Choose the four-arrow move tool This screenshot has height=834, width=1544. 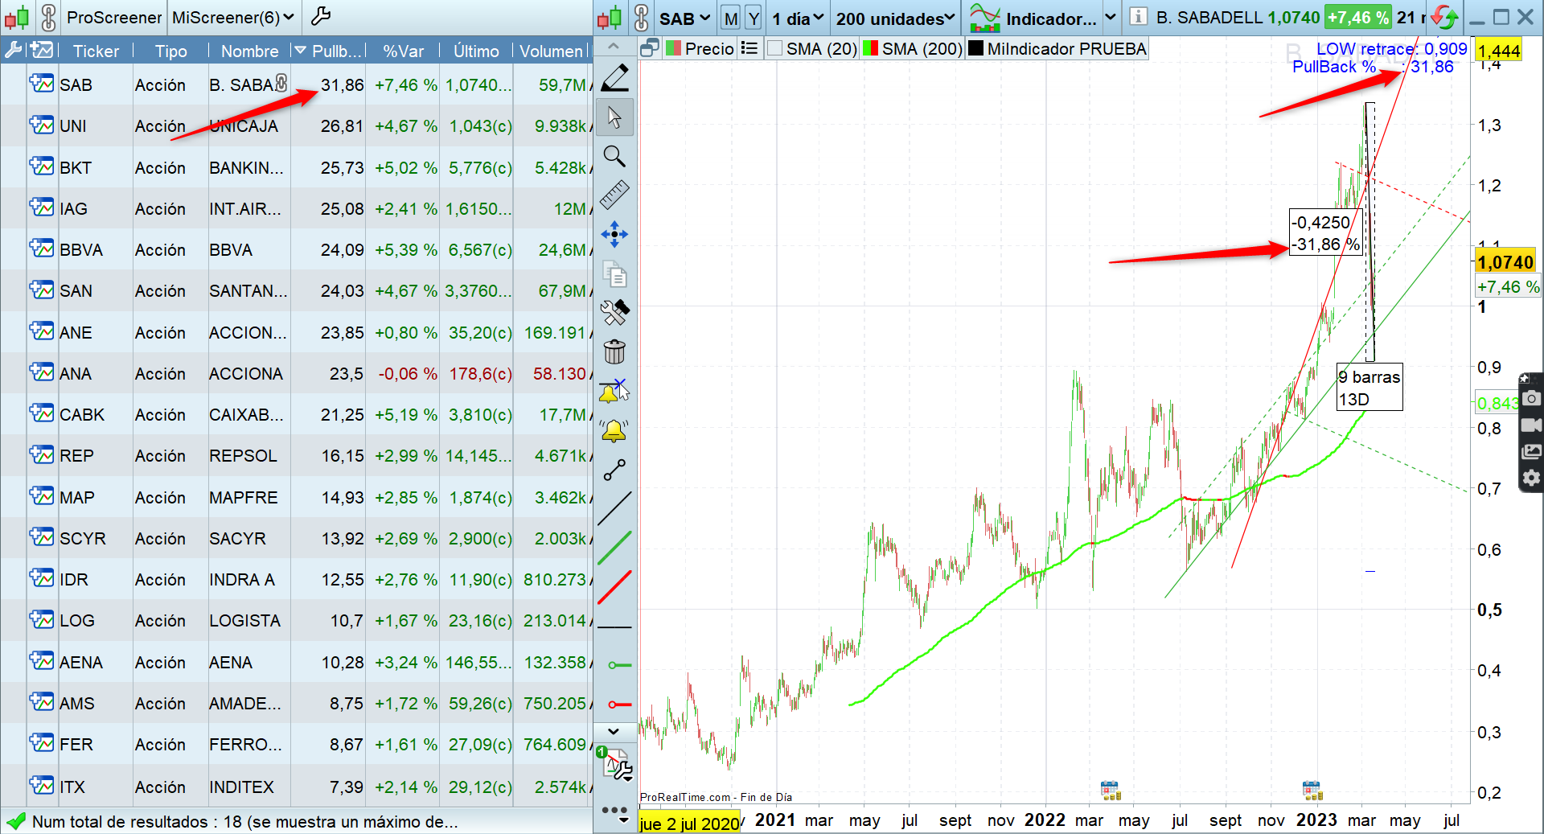(615, 234)
